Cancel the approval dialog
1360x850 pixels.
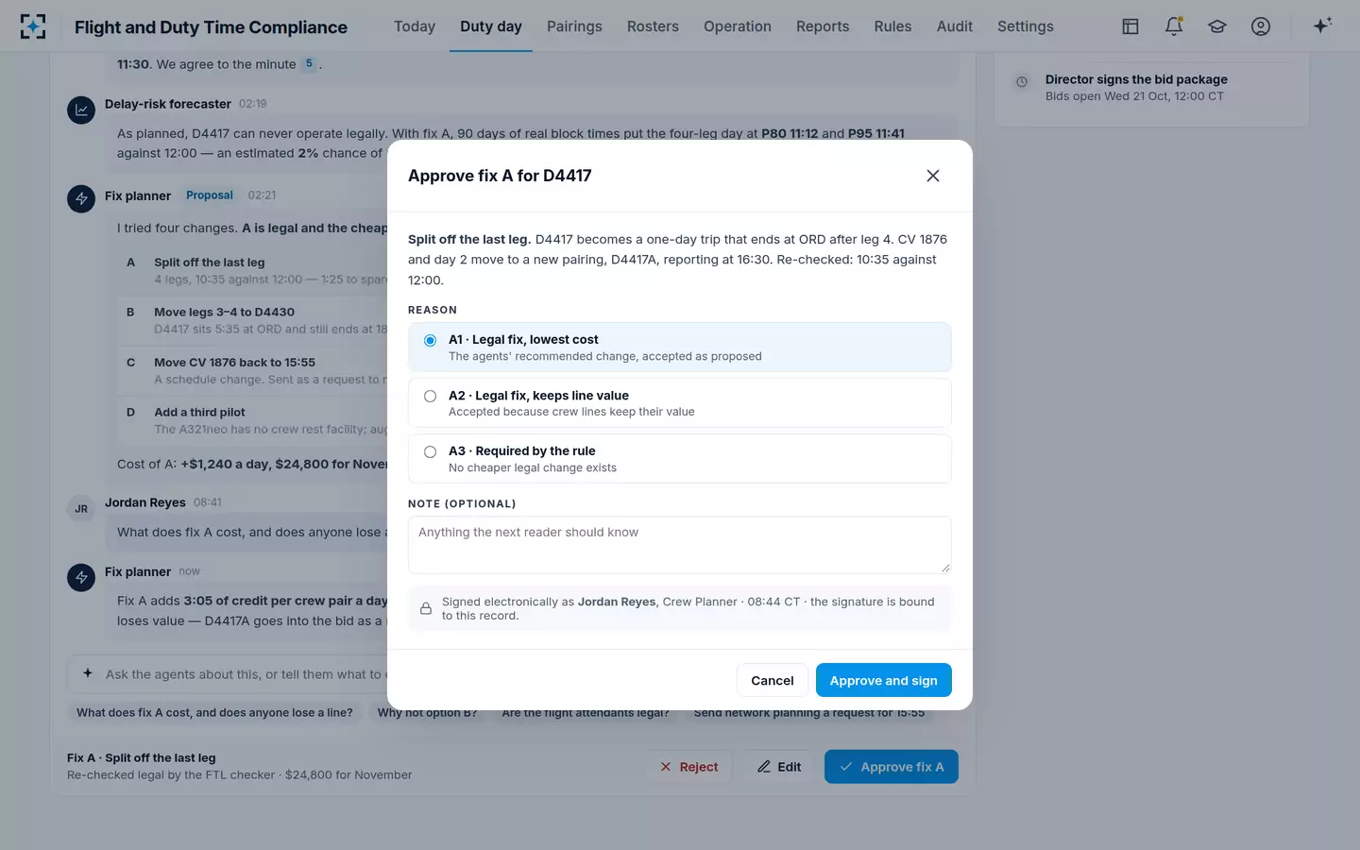[x=773, y=680]
